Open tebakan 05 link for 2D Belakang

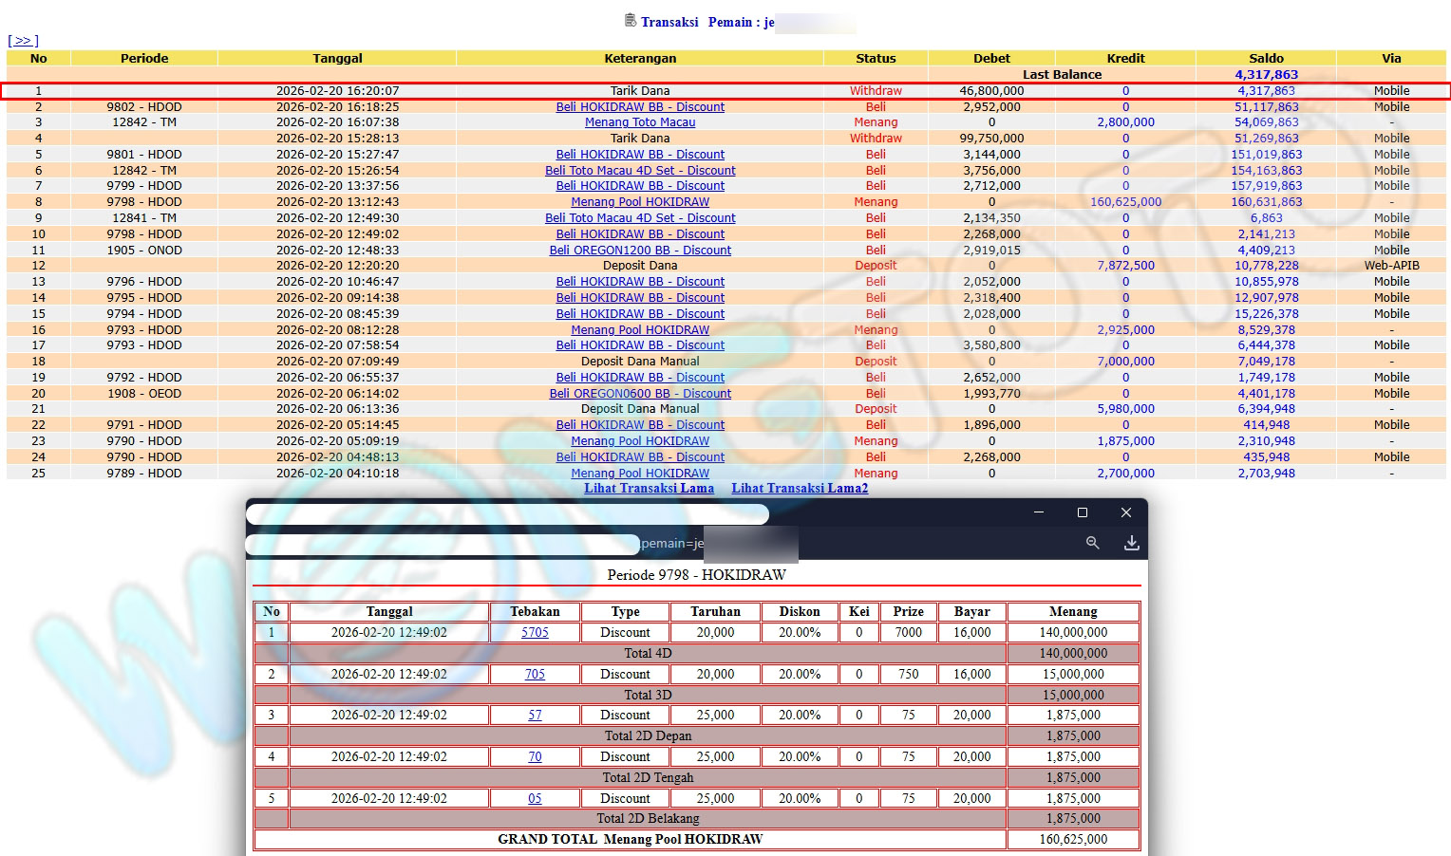click(x=535, y=799)
